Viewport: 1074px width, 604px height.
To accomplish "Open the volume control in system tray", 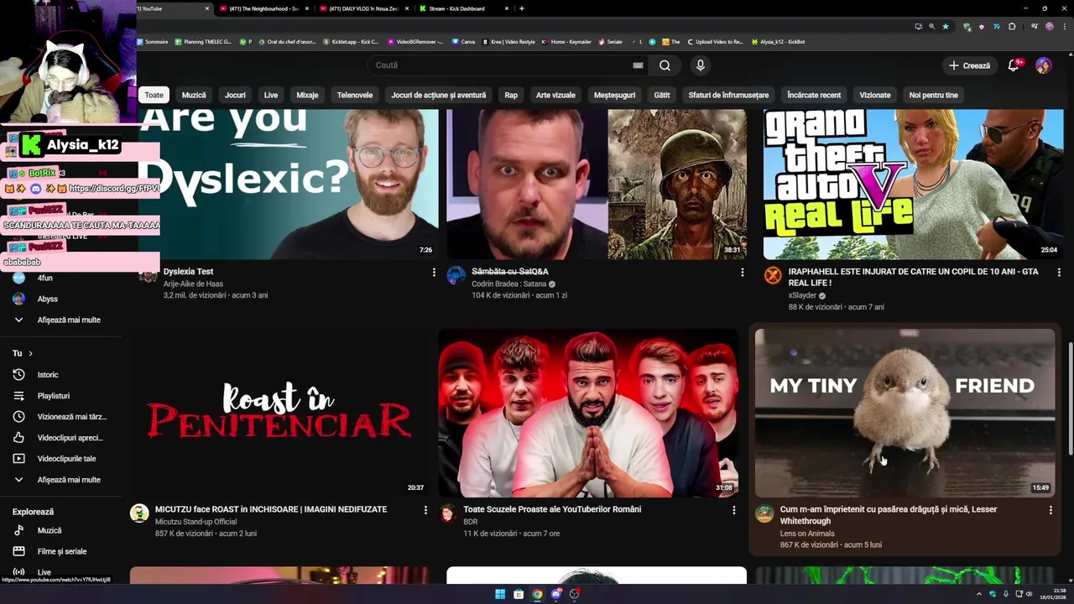I will tap(1030, 594).
